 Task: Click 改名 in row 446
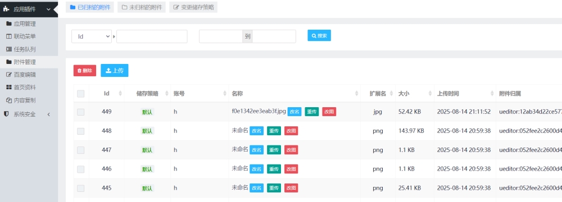tap(257, 169)
